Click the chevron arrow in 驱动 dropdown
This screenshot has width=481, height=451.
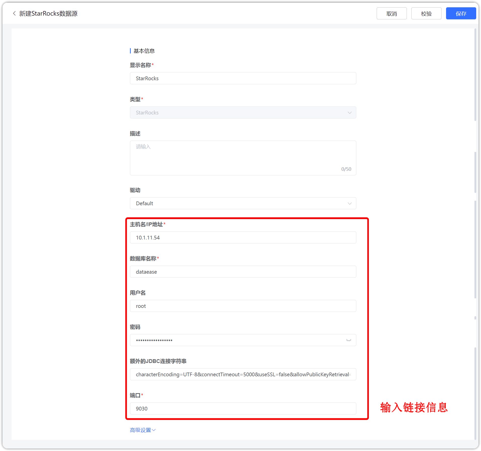[349, 203]
